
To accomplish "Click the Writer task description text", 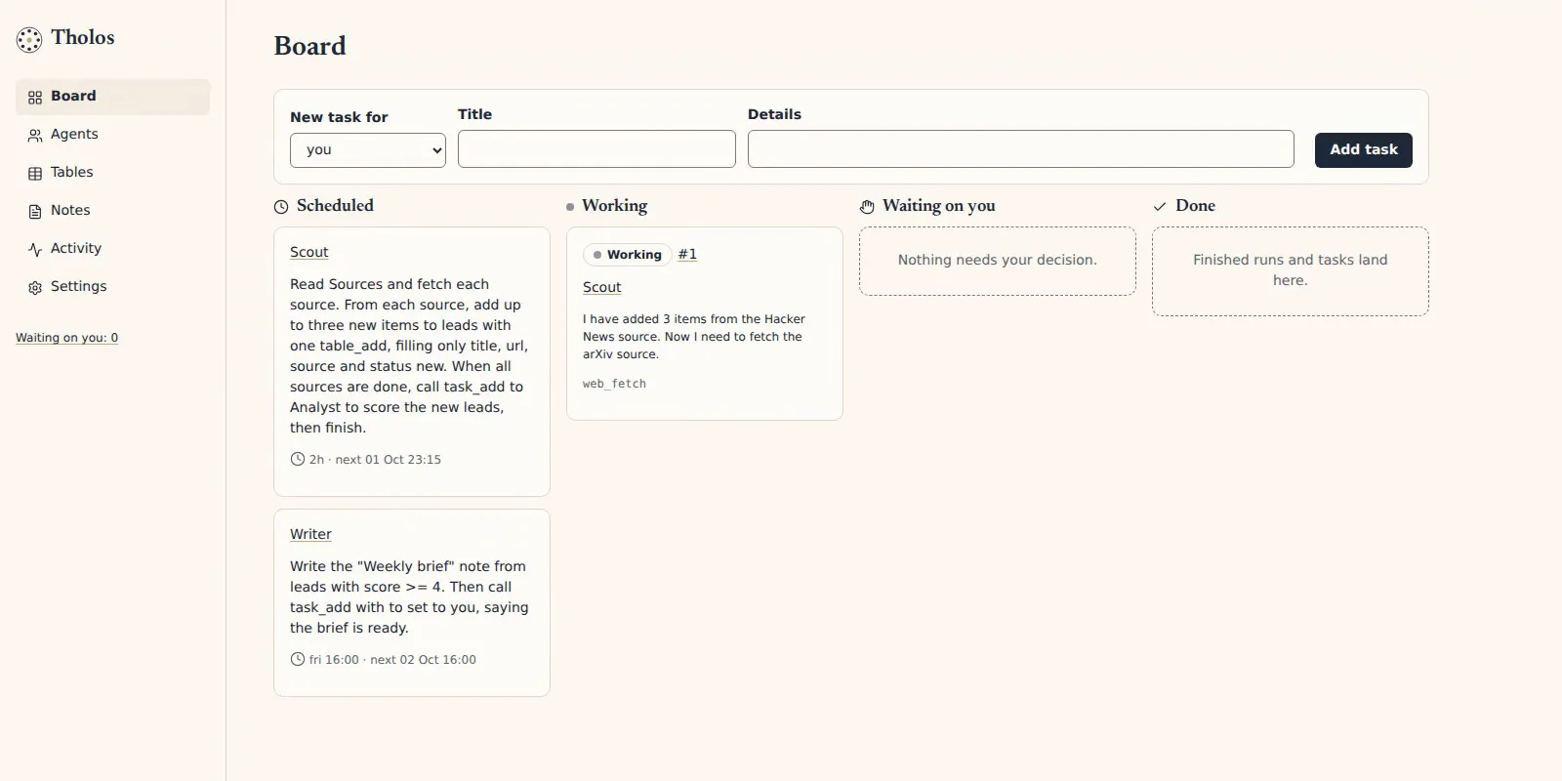I will [x=410, y=597].
